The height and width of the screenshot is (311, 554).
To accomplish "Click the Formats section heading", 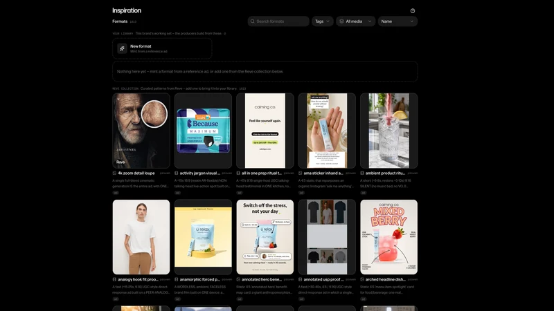I will (120, 21).
